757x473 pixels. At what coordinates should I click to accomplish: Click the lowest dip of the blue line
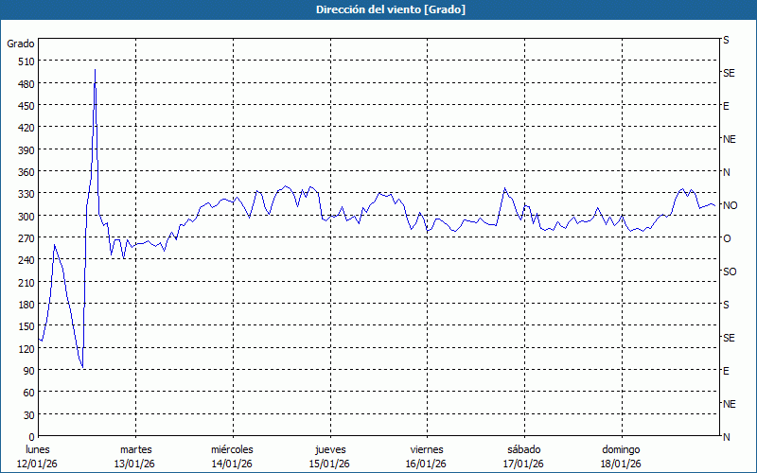82,367
